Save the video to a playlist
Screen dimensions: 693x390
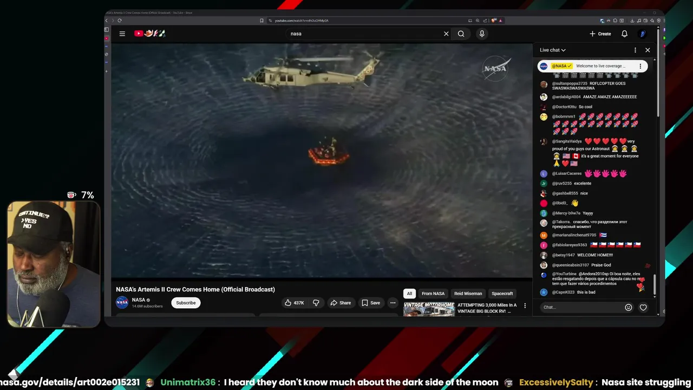(371, 303)
